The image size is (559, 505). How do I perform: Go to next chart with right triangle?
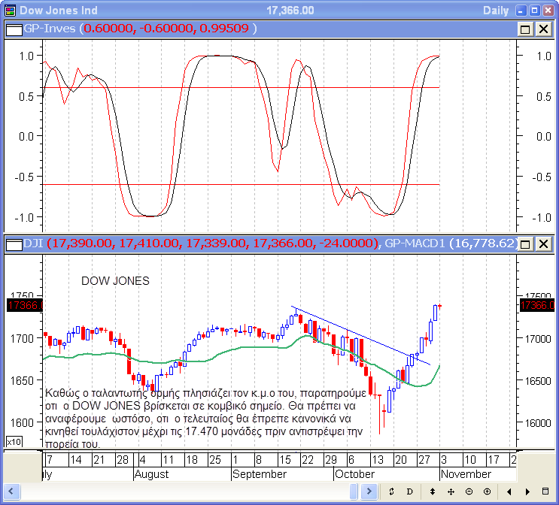coord(527,491)
